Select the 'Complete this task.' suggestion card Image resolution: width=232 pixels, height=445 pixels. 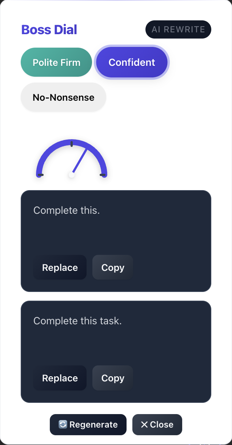pyautogui.click(x=116, y=351)
